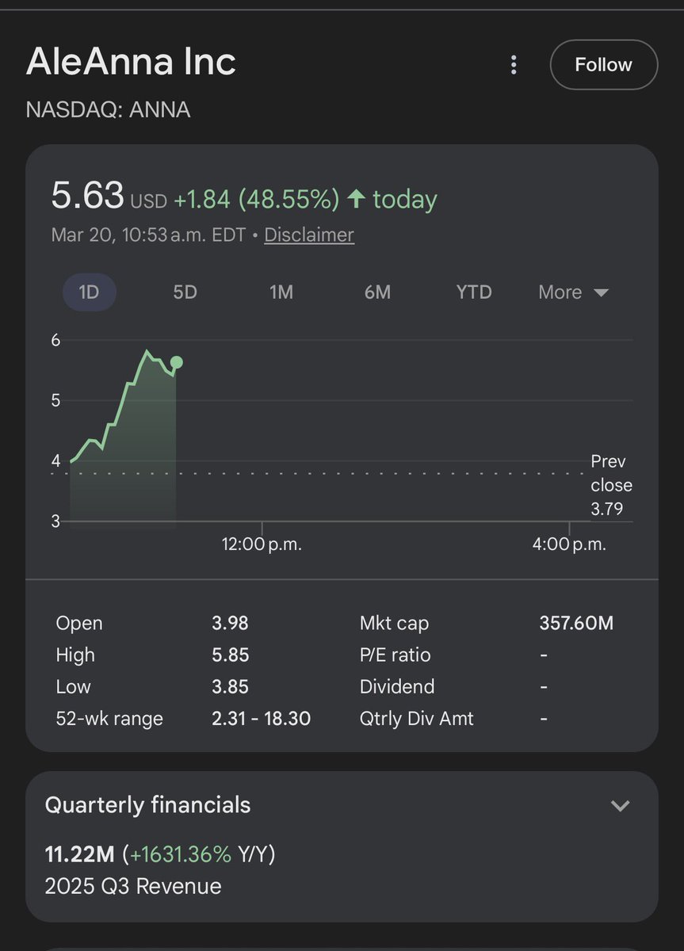Screen dimensions: 684x951
Task: Click the Mkt cap value 357.60M
Action: pos(576,624)
